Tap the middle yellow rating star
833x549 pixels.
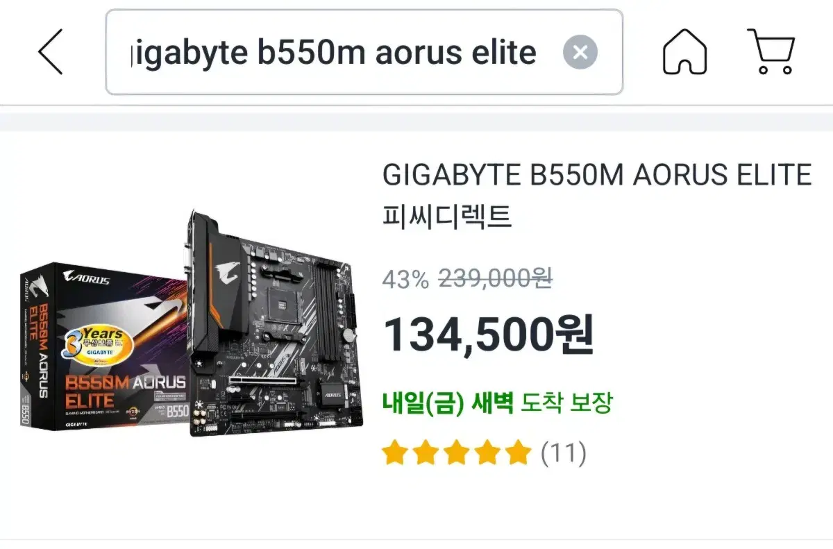pyautogui.click(x=456, y=454)
